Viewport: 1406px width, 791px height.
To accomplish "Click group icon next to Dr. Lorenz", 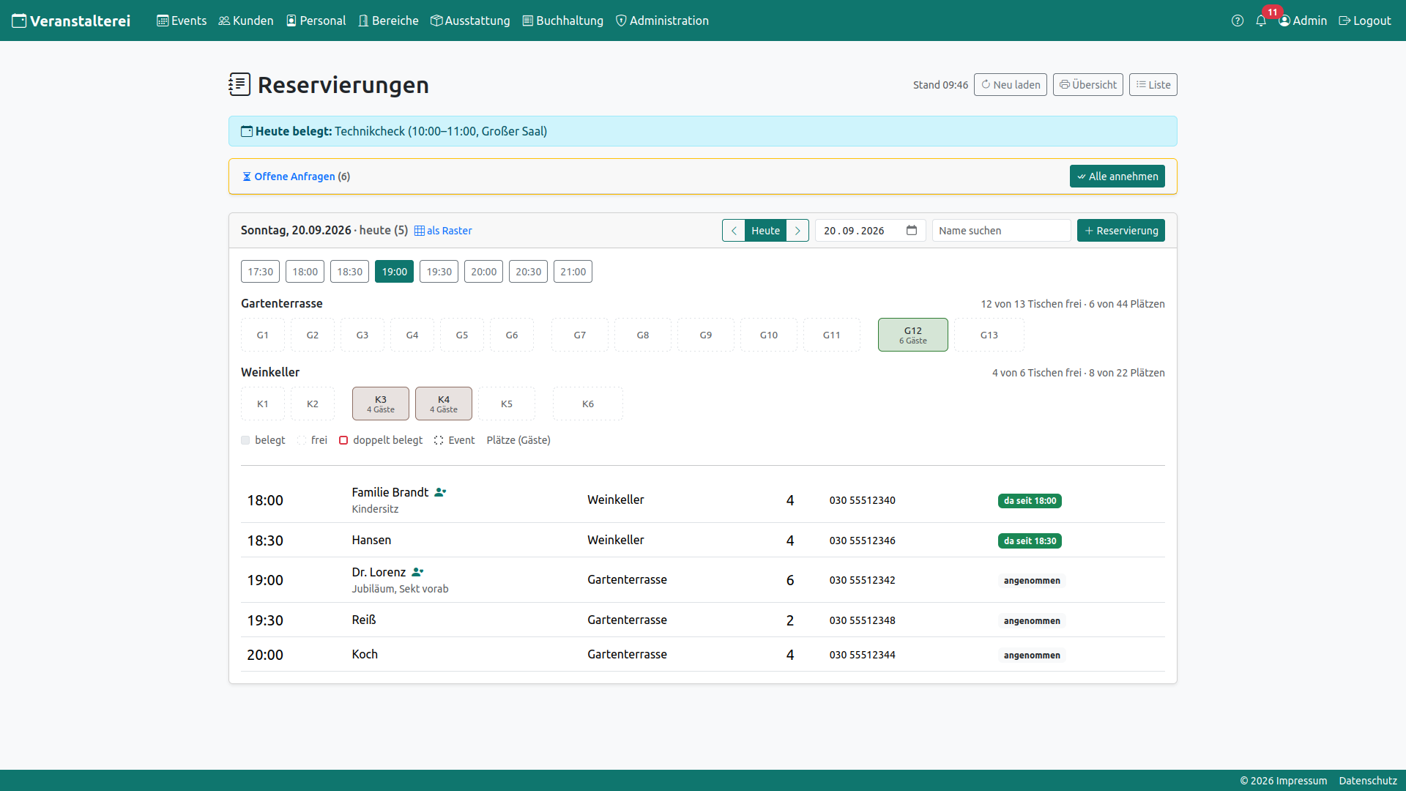I will pos(417,572).
